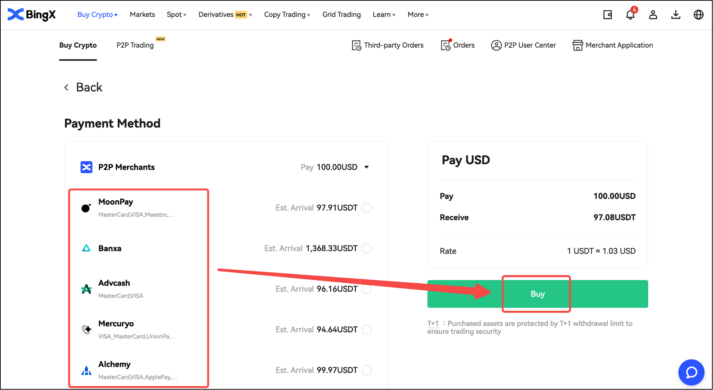This screenshot has width=713, height=390.
Task: Click the Banxa triangle logo
Action: [86, 248]
